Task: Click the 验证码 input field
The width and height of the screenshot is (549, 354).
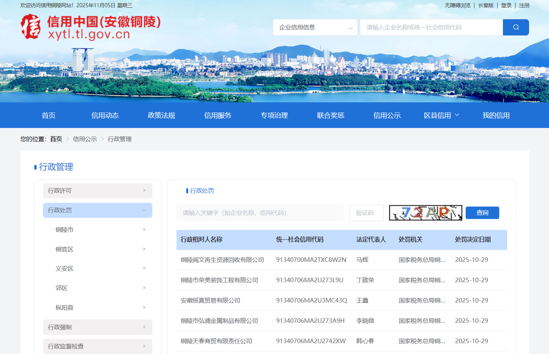Action: (366, 213)
